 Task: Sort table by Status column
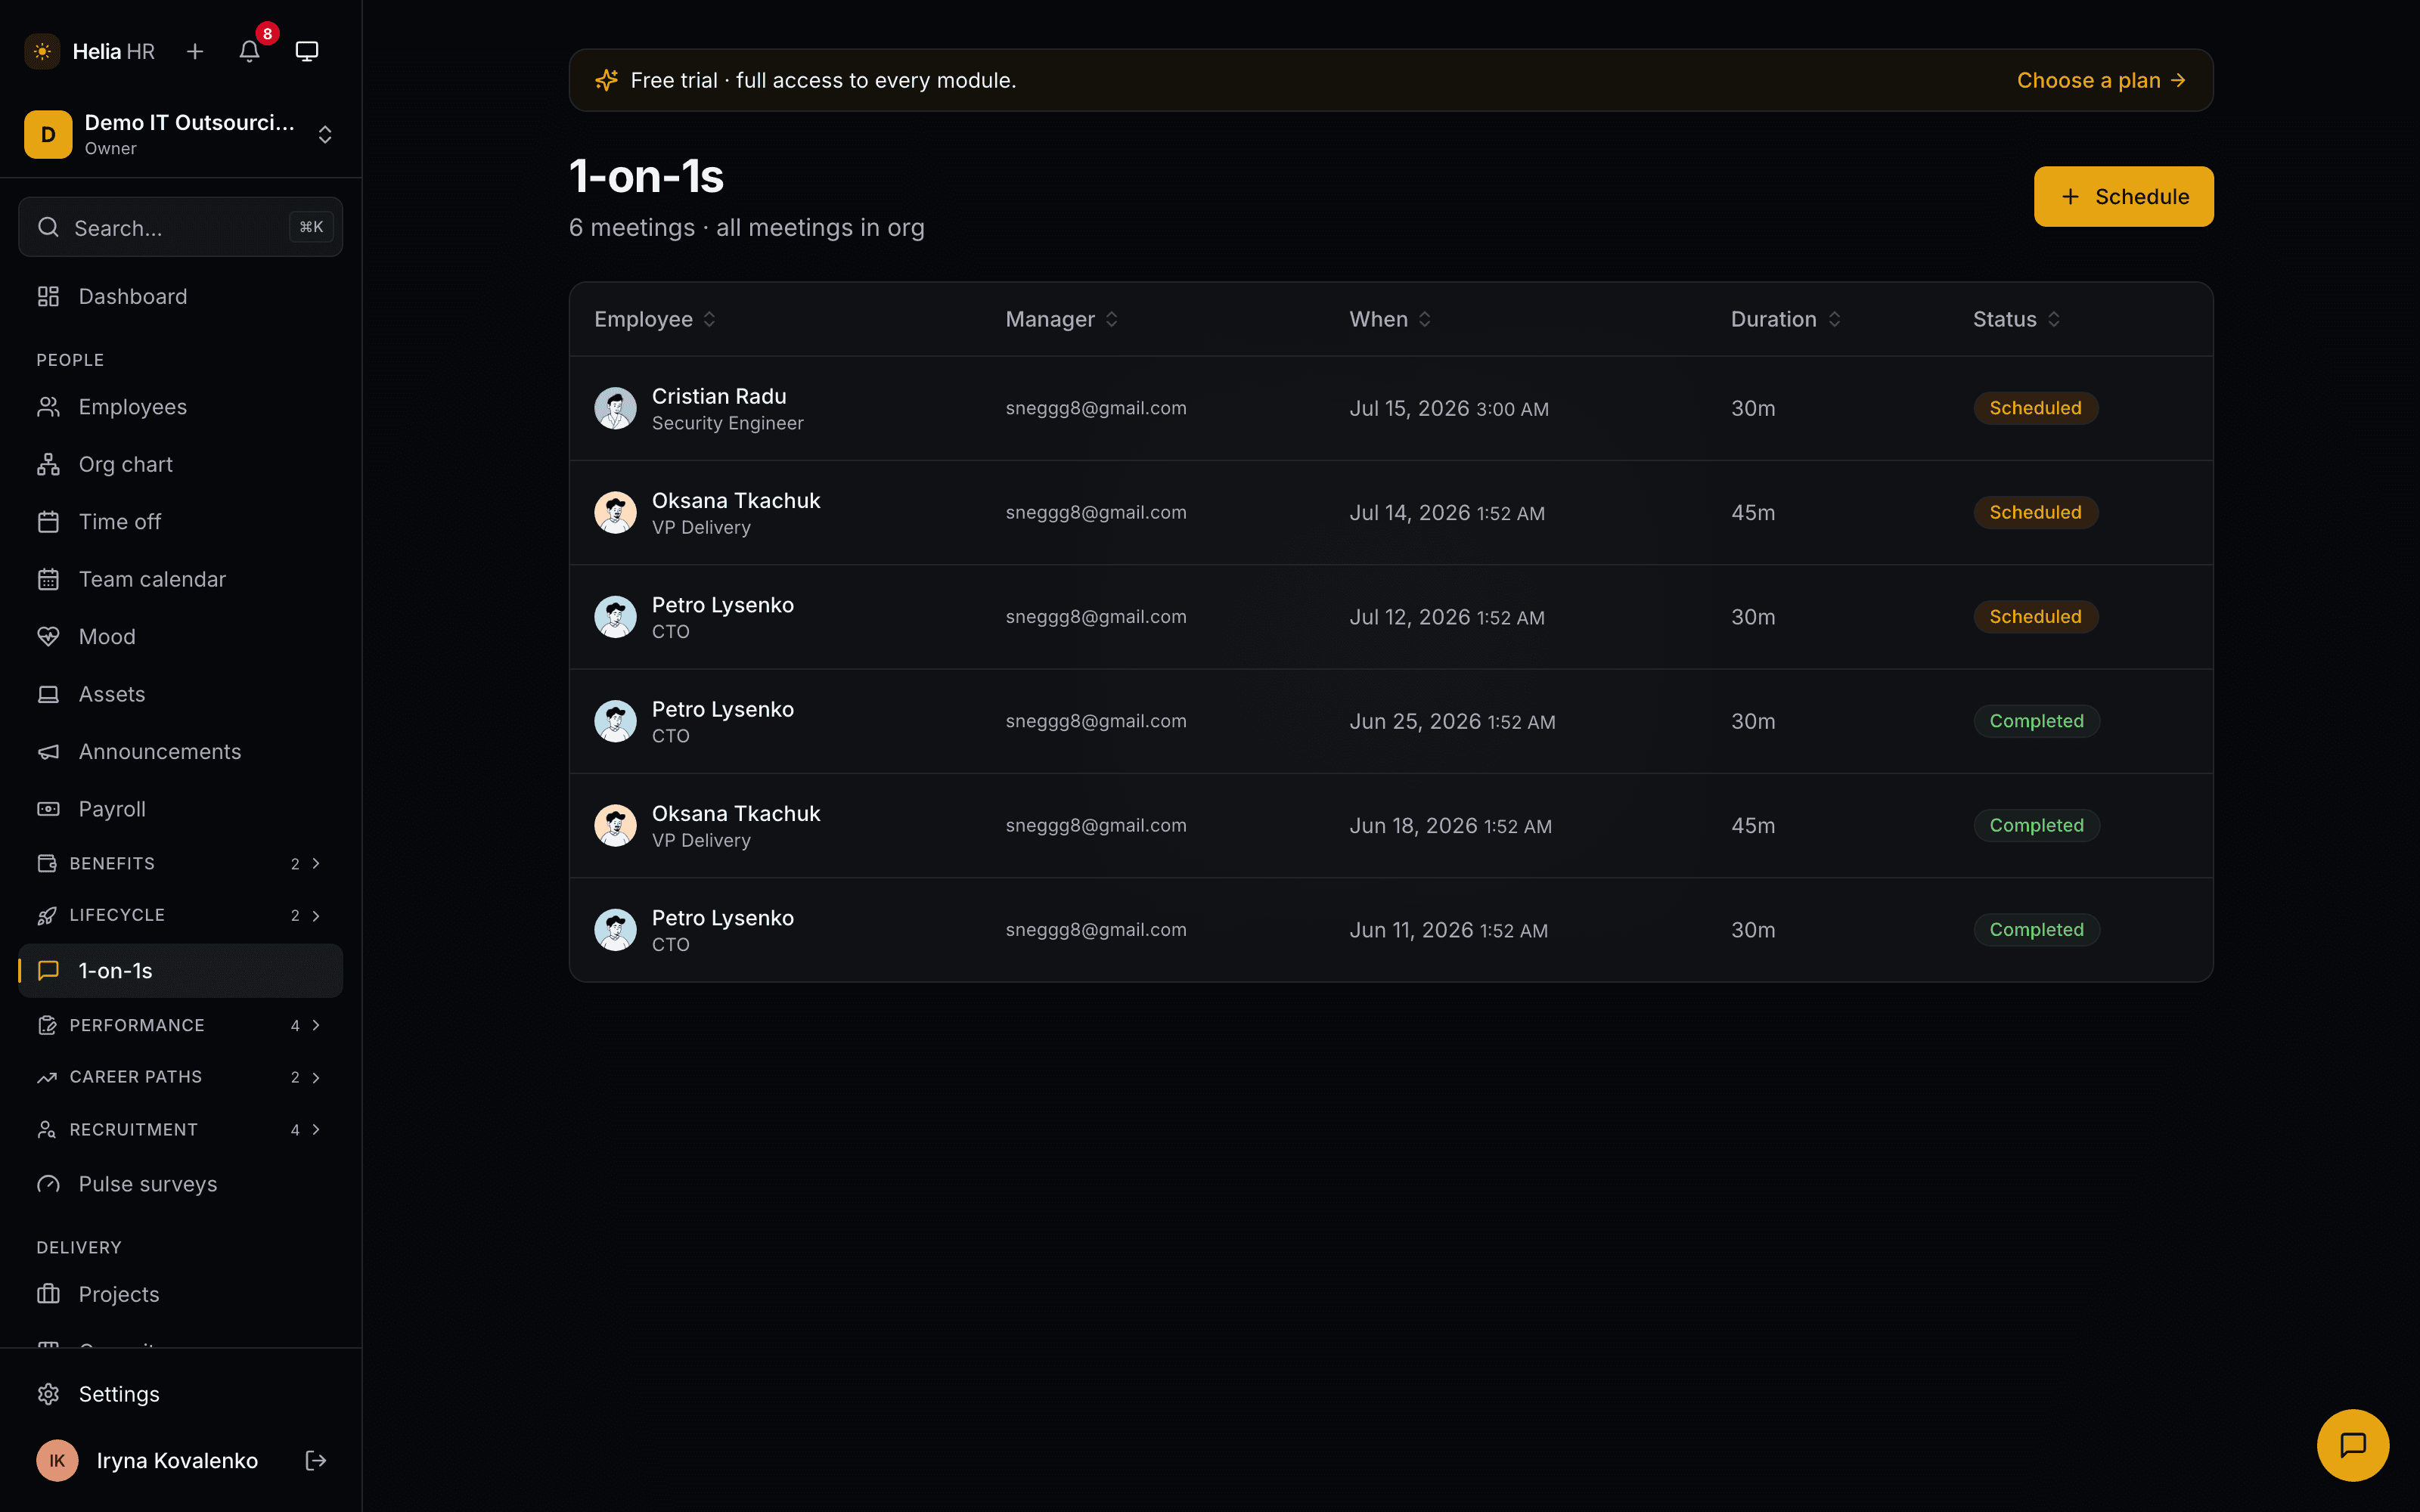point(2016,319)
